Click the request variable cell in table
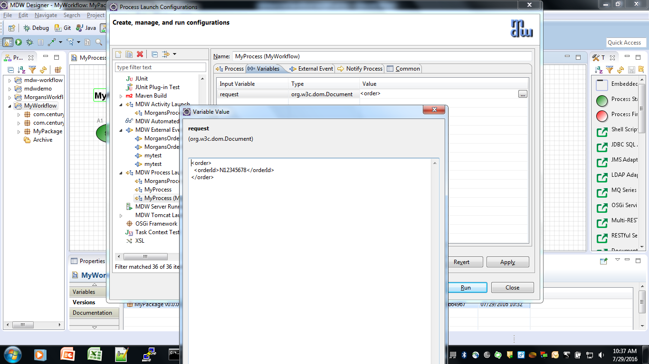 tap(253, 94)
